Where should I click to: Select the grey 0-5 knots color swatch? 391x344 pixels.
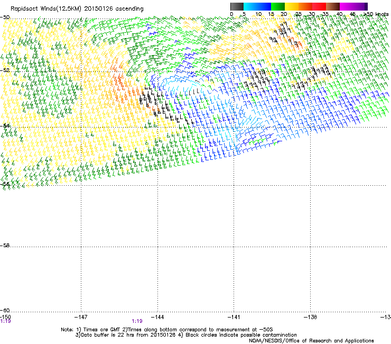tap(237, 6)
